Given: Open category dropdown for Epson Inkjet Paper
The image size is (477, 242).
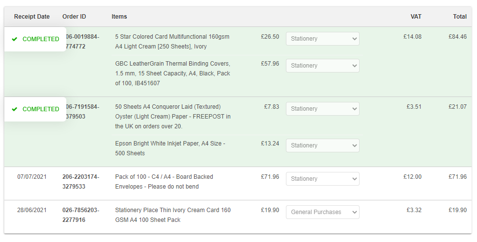Looking at the screenshot, I should click(x=322, y=145).
